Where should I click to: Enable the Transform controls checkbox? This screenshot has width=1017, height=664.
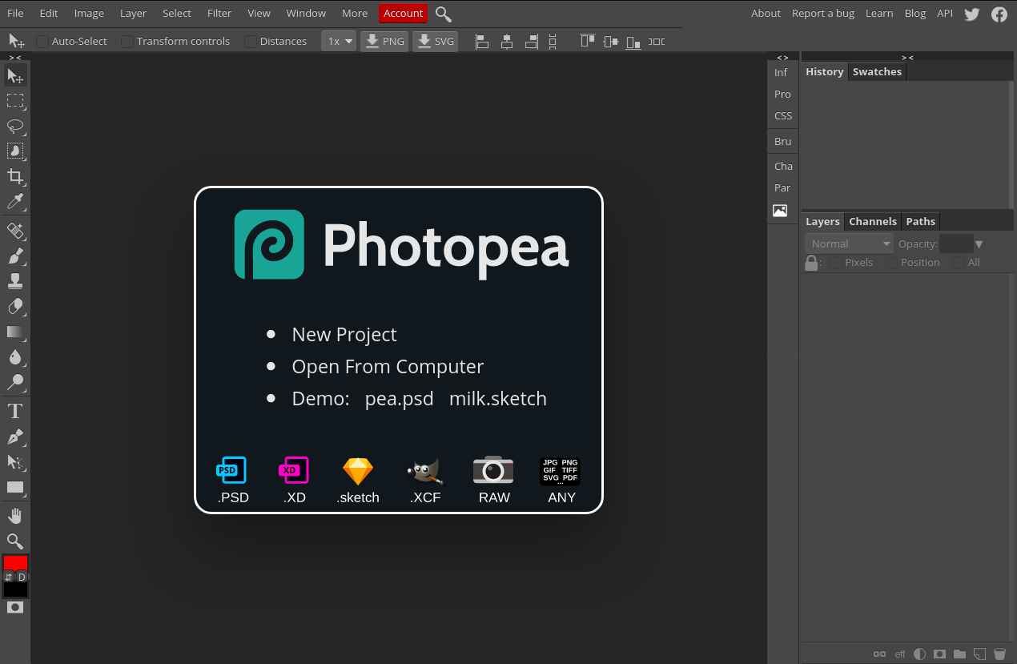127,42
